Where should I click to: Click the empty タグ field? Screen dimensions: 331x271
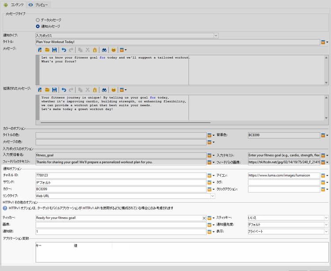tap(284, 182)
